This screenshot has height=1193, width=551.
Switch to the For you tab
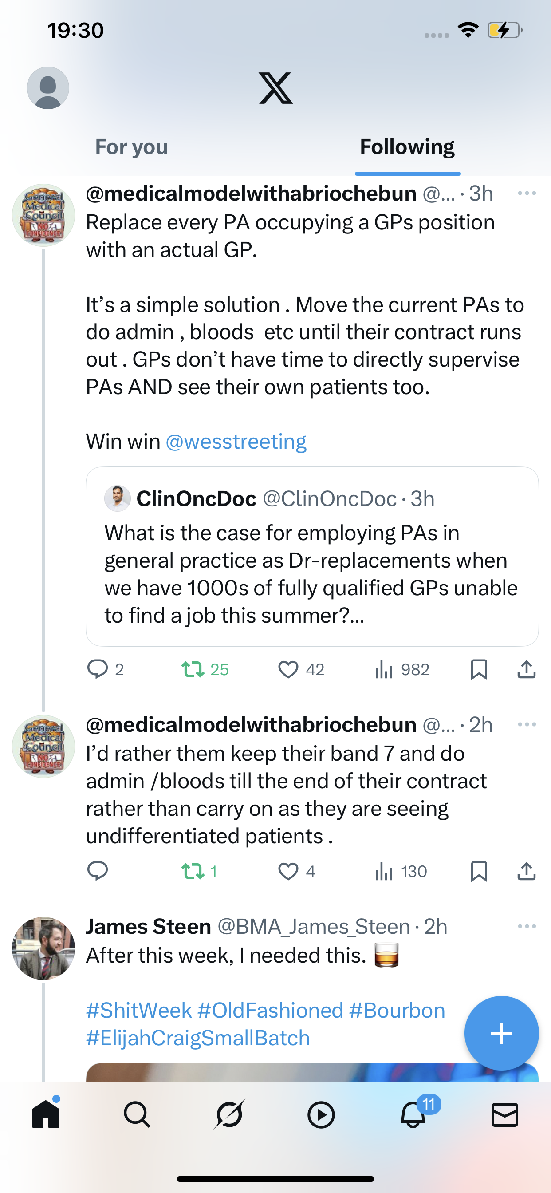(131, 147)
